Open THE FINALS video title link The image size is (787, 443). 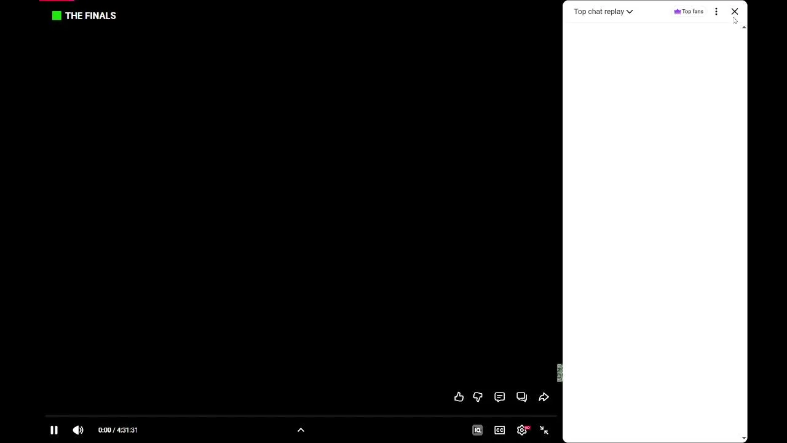tap(90, 16)
